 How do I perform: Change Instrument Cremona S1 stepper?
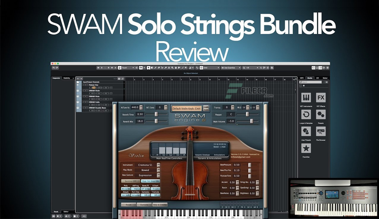pos(158,165)
